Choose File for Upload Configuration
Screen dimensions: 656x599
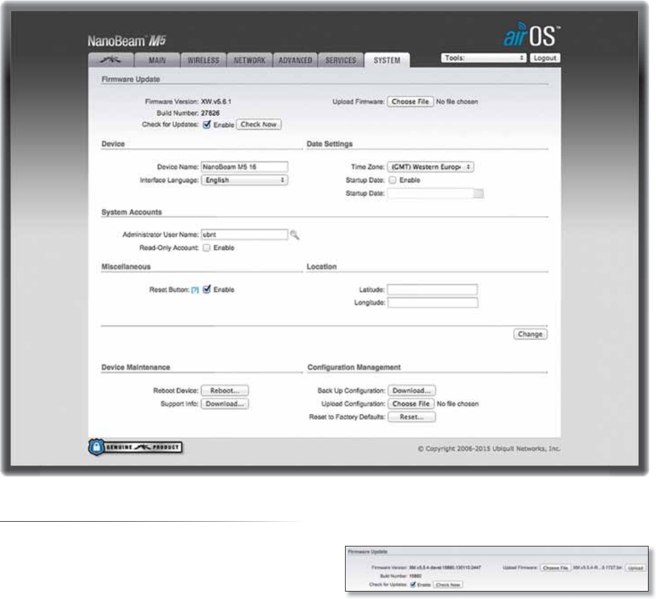pyautogui.click(x=411, y=404)
